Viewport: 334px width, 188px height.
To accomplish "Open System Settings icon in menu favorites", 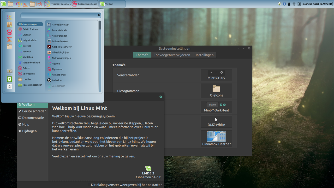I will tap(9, 32).
